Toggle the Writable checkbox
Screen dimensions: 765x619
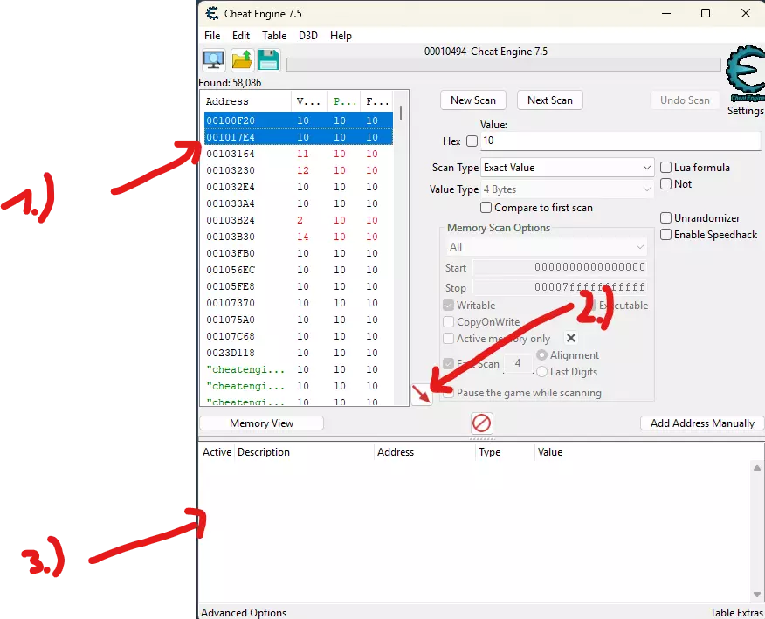click(448, 306)
